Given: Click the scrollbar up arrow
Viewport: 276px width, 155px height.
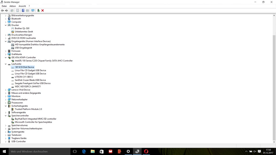Looking at the screenshot, I should pyautogui.click(x=274, y=15).
